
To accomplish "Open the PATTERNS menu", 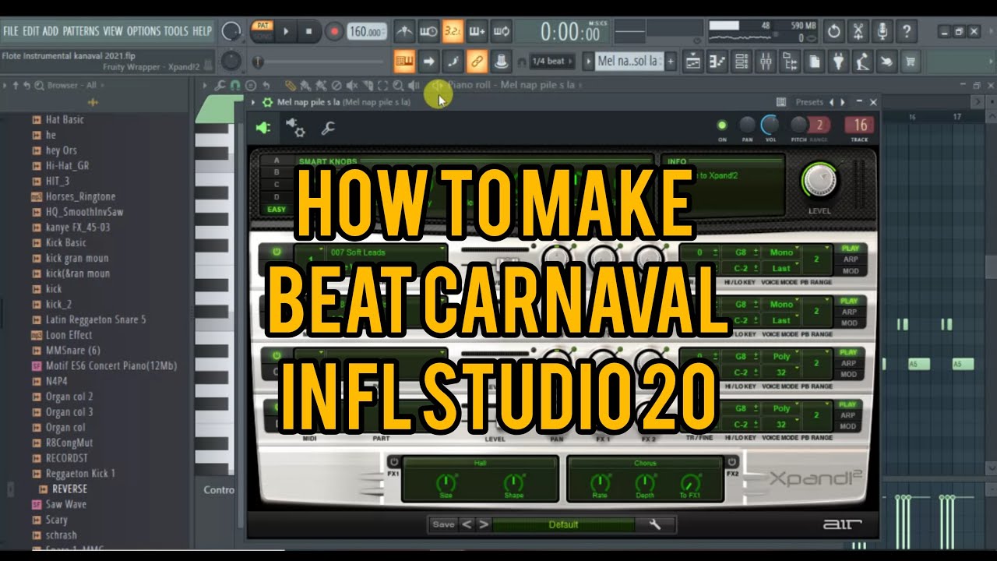I will (x=81, y=31).
